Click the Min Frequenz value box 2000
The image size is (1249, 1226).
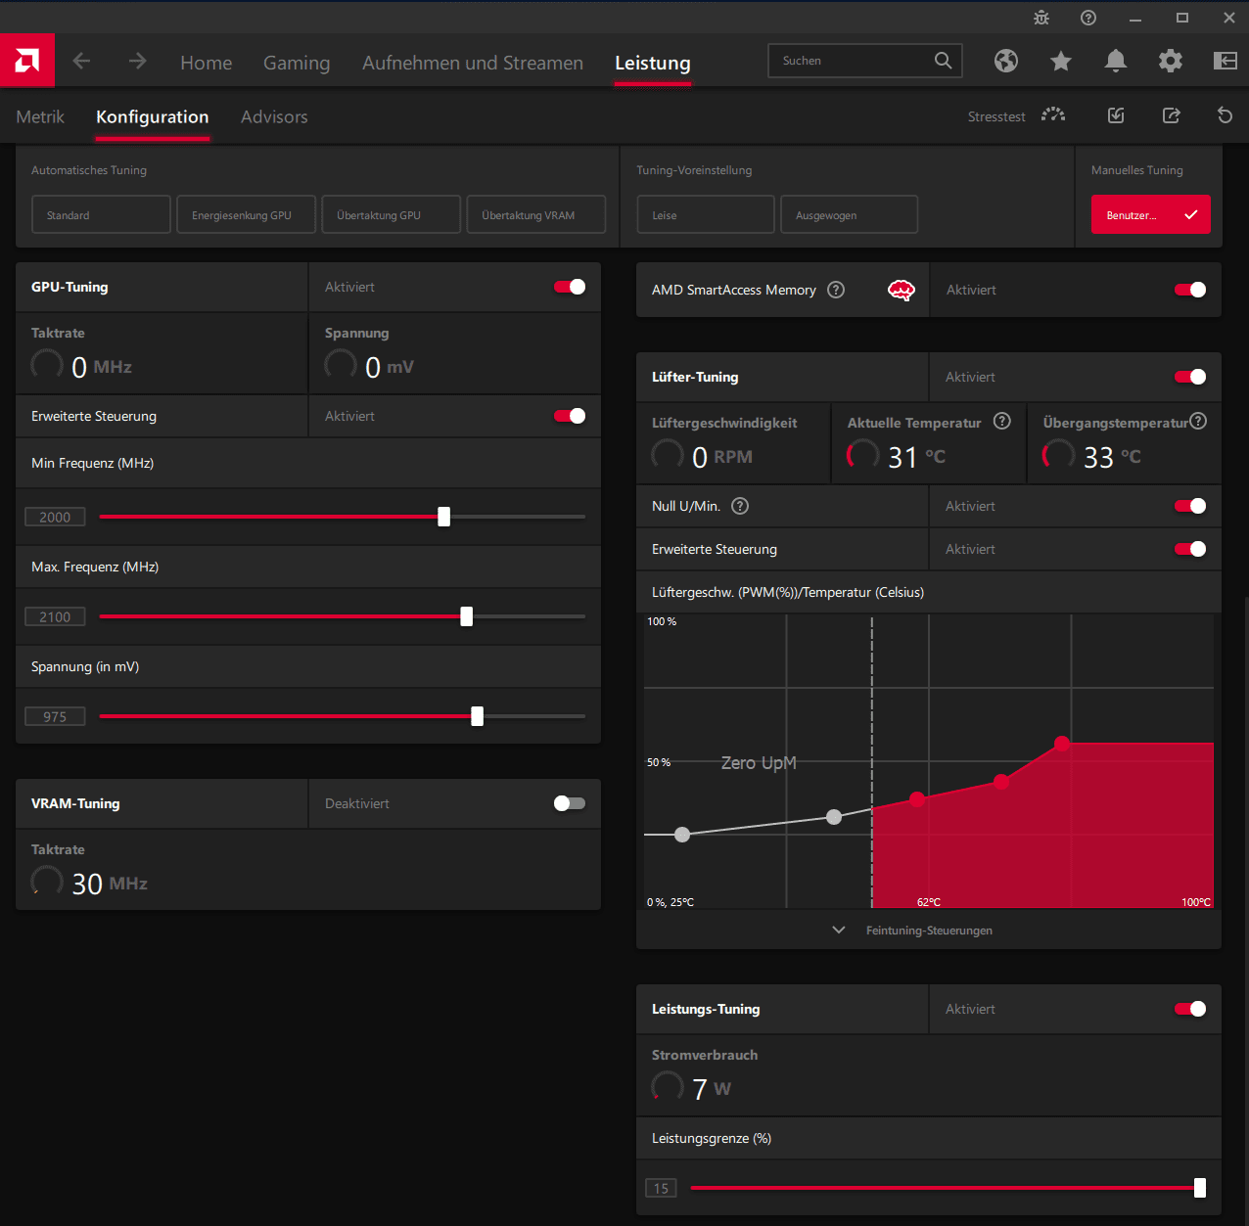tap(55, 517)
